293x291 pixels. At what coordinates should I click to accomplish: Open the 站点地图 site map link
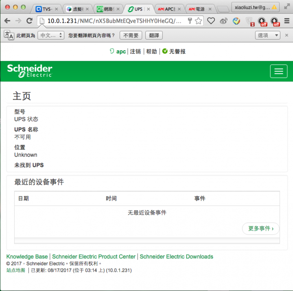click(x=16, y=270)
